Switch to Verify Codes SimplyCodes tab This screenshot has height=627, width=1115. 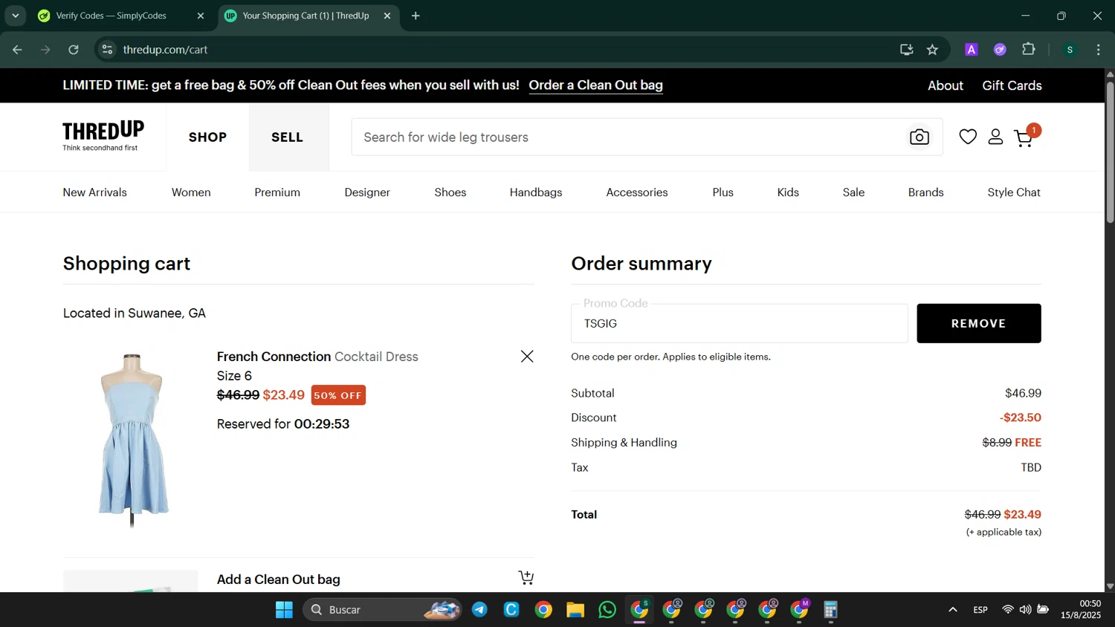pyautogui.click(x=111, y=16)
